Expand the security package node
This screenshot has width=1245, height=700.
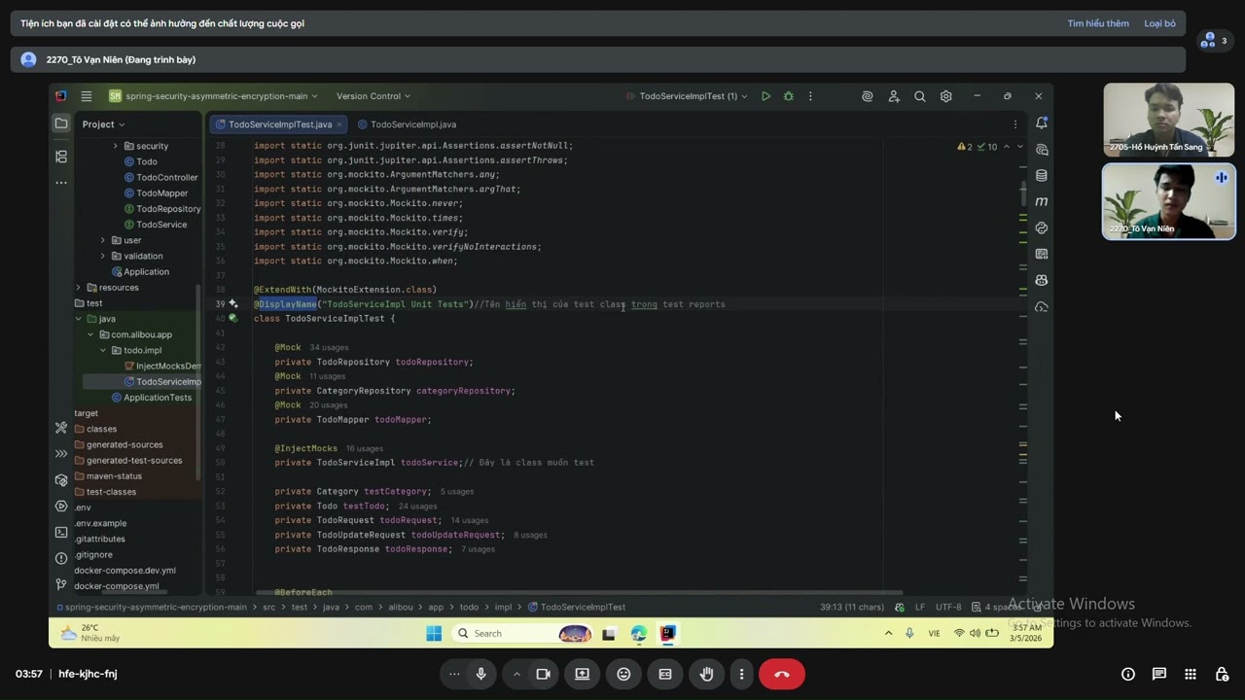pos(116,146)
